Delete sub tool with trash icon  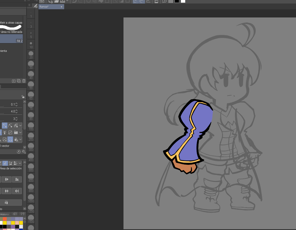[x=24, y=81]
